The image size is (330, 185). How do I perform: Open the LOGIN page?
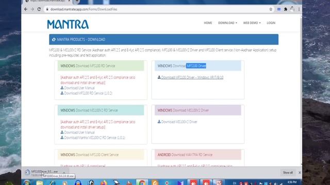271,23
